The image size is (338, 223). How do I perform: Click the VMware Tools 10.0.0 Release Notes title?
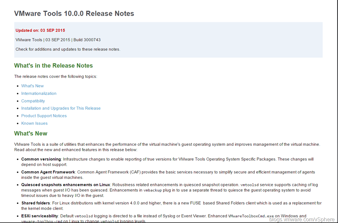click(x=74, y=13)
